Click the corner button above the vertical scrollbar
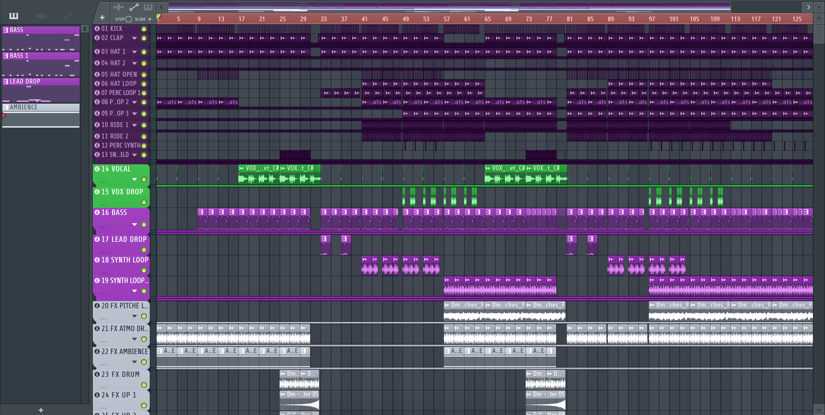The width and height of the screenshot is (825, 415). (x=819, y=7)
